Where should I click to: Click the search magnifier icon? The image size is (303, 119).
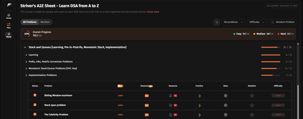pyautogui.click(x=217, y=22)
